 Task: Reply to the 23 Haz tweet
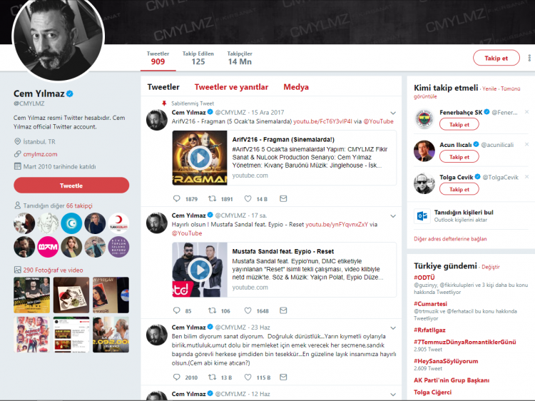[x=177, y=377]
